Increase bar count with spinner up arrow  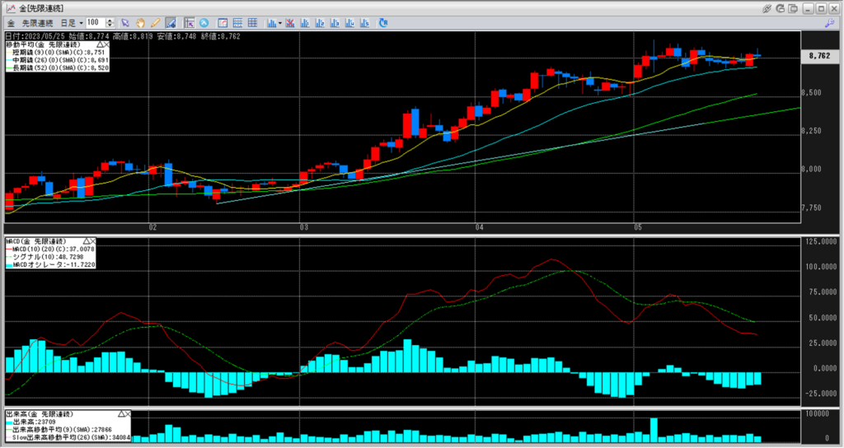click(x=110, y=20)
